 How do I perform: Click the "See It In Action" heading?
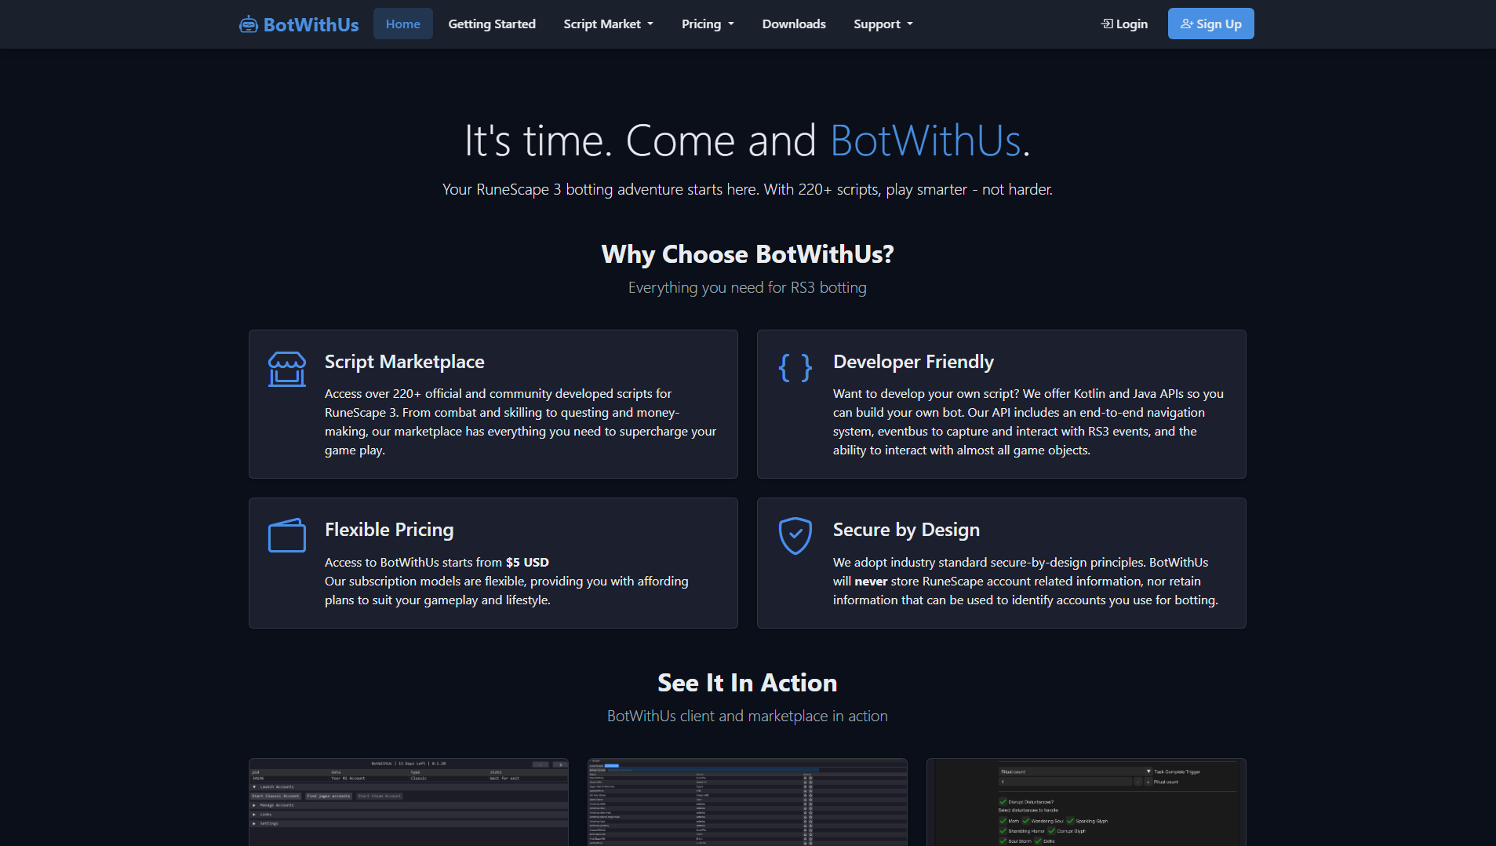(x=748, y=683)
